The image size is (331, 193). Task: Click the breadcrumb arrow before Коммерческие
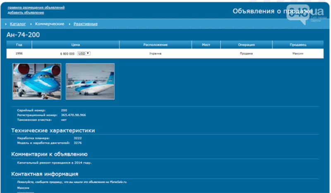tap(31, 24)
